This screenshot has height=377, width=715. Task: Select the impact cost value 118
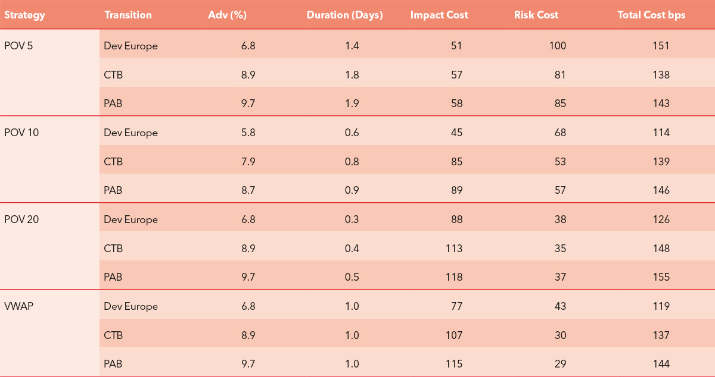[453, 277]
